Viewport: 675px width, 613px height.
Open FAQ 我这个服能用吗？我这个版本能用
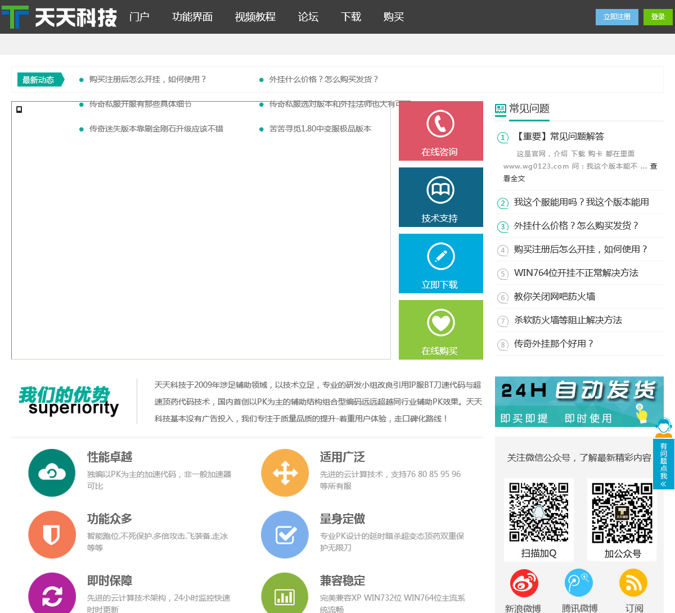(x=582, y=202)
